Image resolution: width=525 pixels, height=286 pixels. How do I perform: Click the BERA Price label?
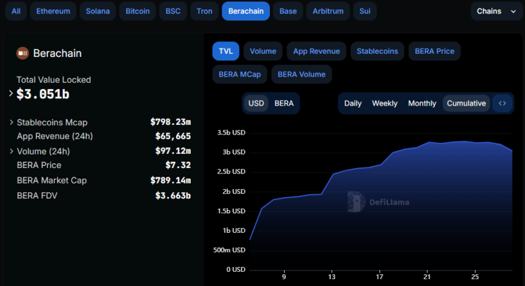point(39,165)
